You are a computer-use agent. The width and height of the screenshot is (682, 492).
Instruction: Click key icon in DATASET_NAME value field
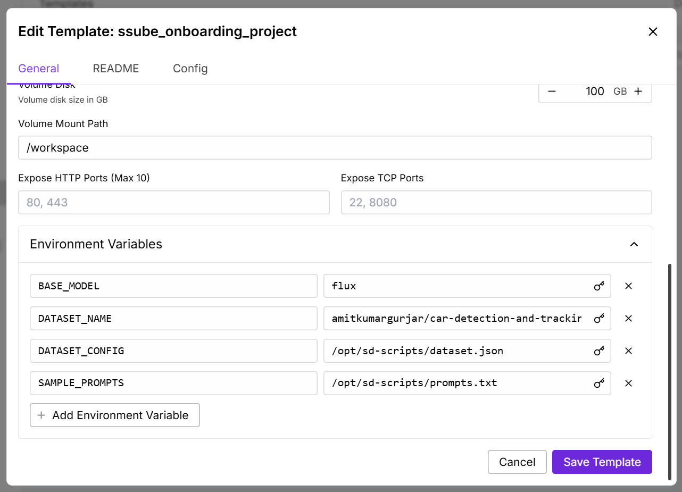(599, 319)
